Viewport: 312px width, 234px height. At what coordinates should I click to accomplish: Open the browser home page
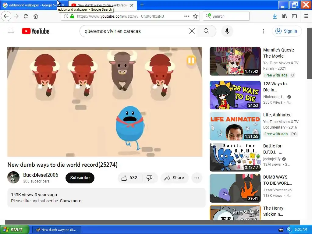[36, 16]
